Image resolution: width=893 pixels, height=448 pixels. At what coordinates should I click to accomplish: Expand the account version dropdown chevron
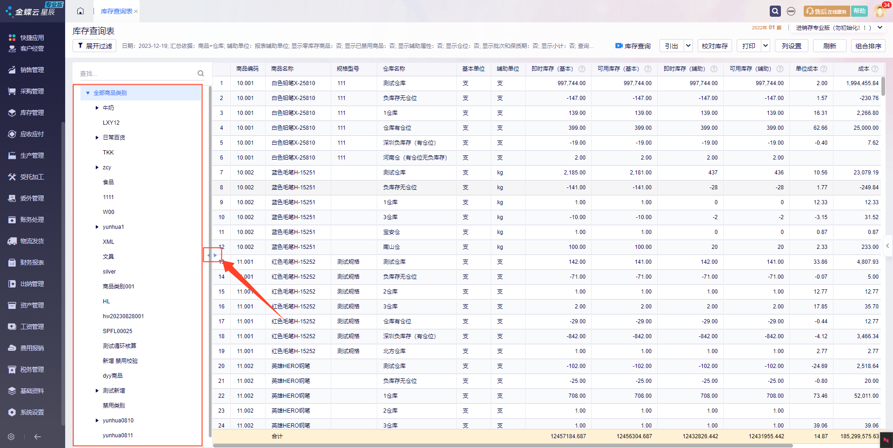(880, 28)
